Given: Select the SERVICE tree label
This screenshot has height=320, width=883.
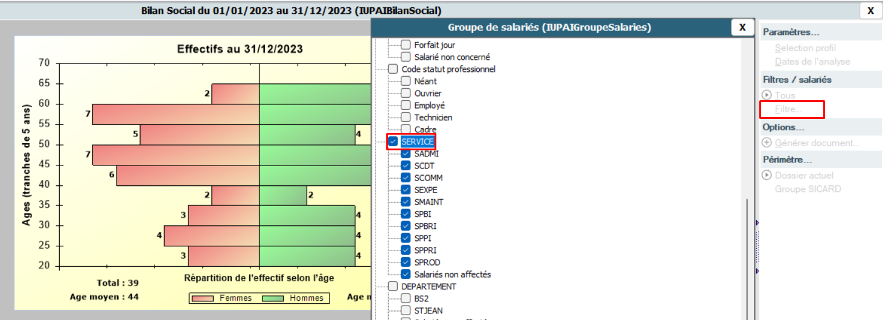Looking at the screenshot, I should [x=418, y=141].
